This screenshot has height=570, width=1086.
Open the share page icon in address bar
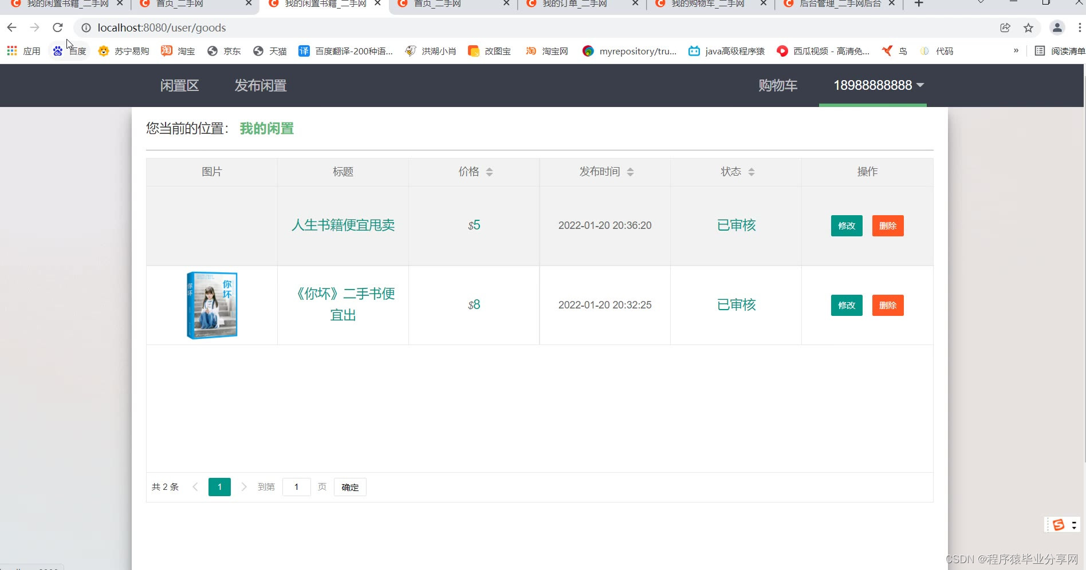[x=1005, y=27]
